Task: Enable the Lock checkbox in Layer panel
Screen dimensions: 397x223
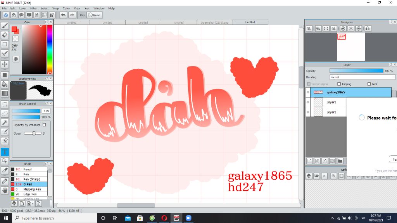Action: [369, 84]
